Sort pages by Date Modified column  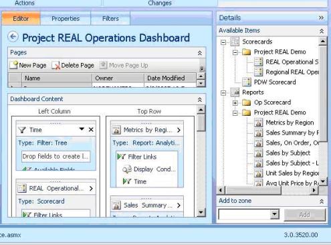170,78
